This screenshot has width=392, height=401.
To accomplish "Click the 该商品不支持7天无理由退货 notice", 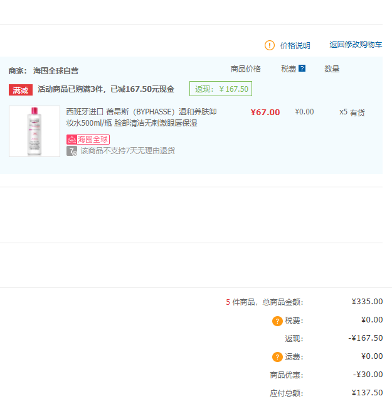I will (x=127, y=151).
